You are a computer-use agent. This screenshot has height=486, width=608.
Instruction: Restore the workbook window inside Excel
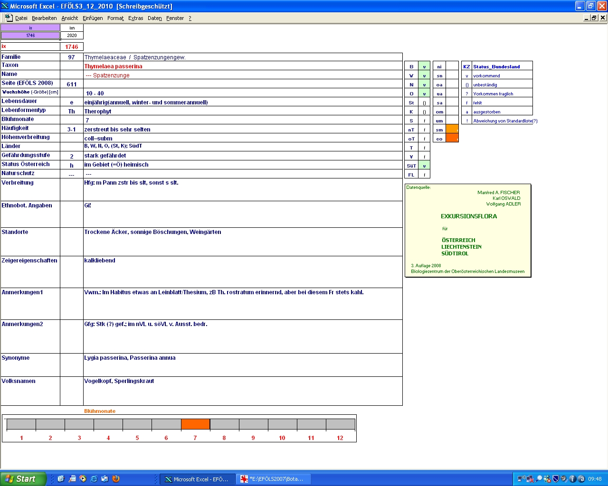pos(595,18)
